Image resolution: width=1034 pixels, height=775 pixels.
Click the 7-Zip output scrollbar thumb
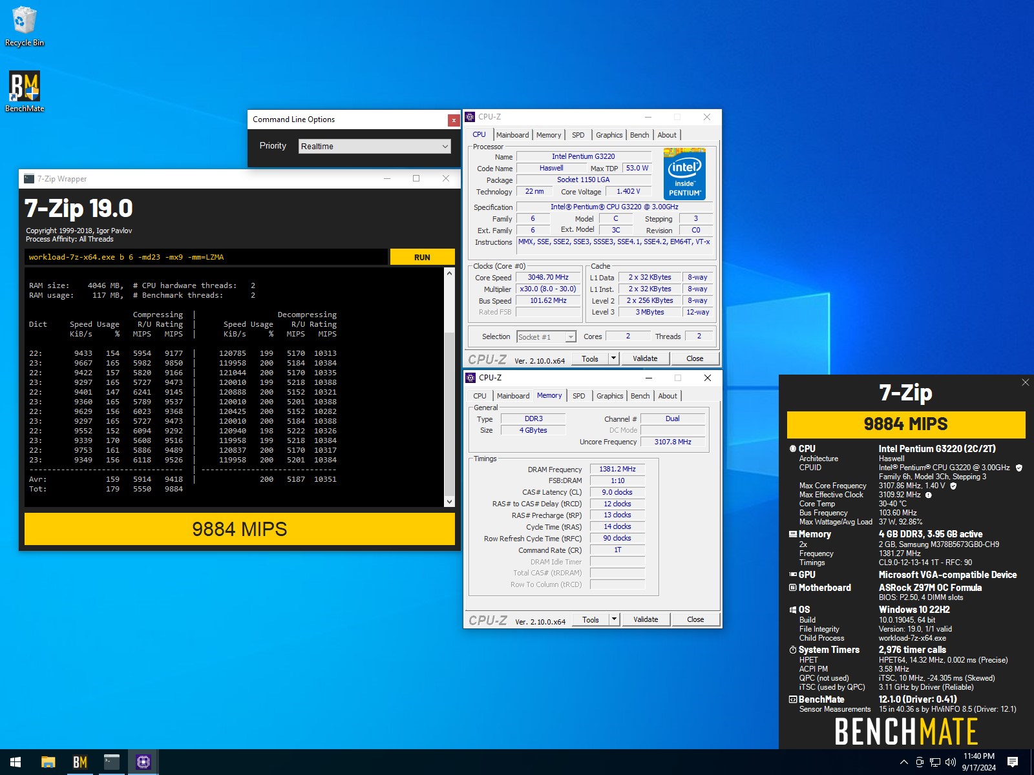449,413
